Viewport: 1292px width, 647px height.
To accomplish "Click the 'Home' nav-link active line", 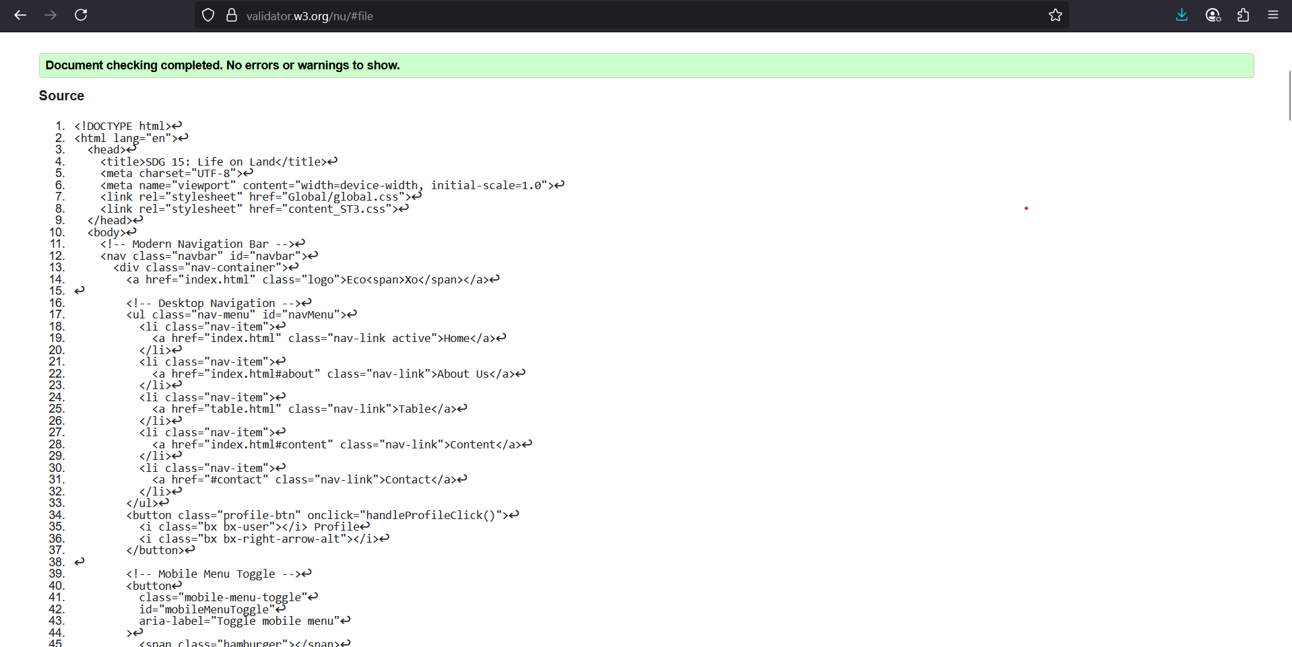I will point(329,338).
